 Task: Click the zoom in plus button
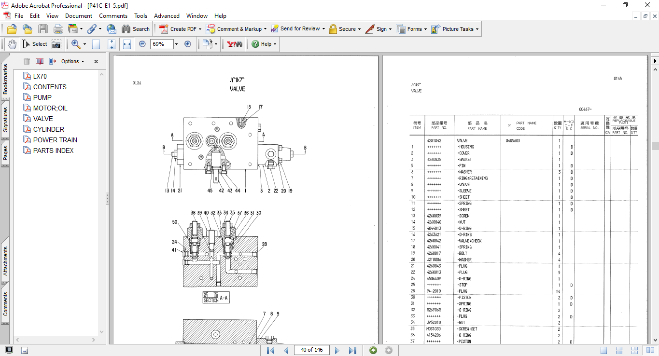click(188, 44)
